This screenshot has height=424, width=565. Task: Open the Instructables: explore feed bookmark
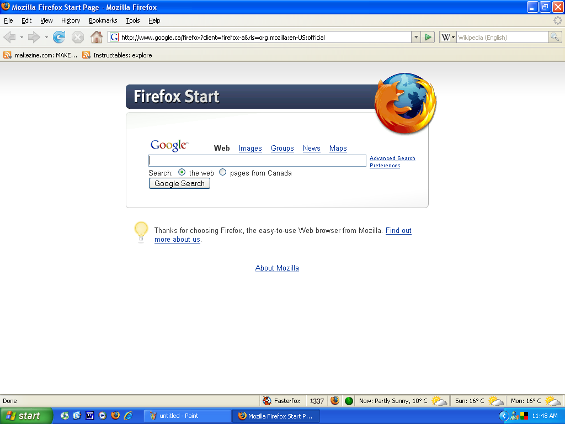[x=117, y=55]
